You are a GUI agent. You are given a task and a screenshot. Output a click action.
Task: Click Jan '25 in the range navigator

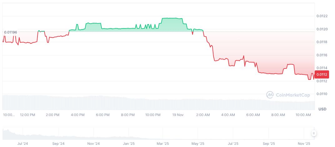coord(129,144)
